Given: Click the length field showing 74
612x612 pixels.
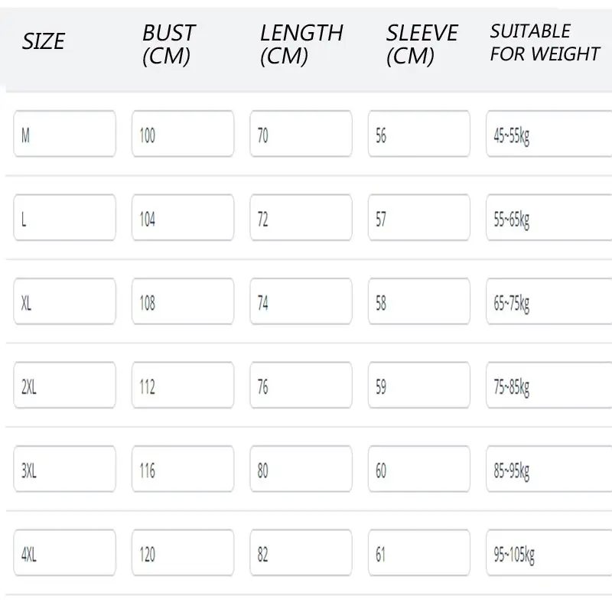Looking at the screenshot, I should (x=301, y=301).
